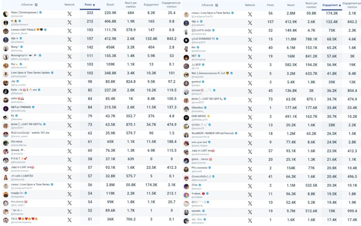Sort by Reach per mention in Posts-sorted table
The height and width of the screenshot is (226, 361).
coord(131,5)
